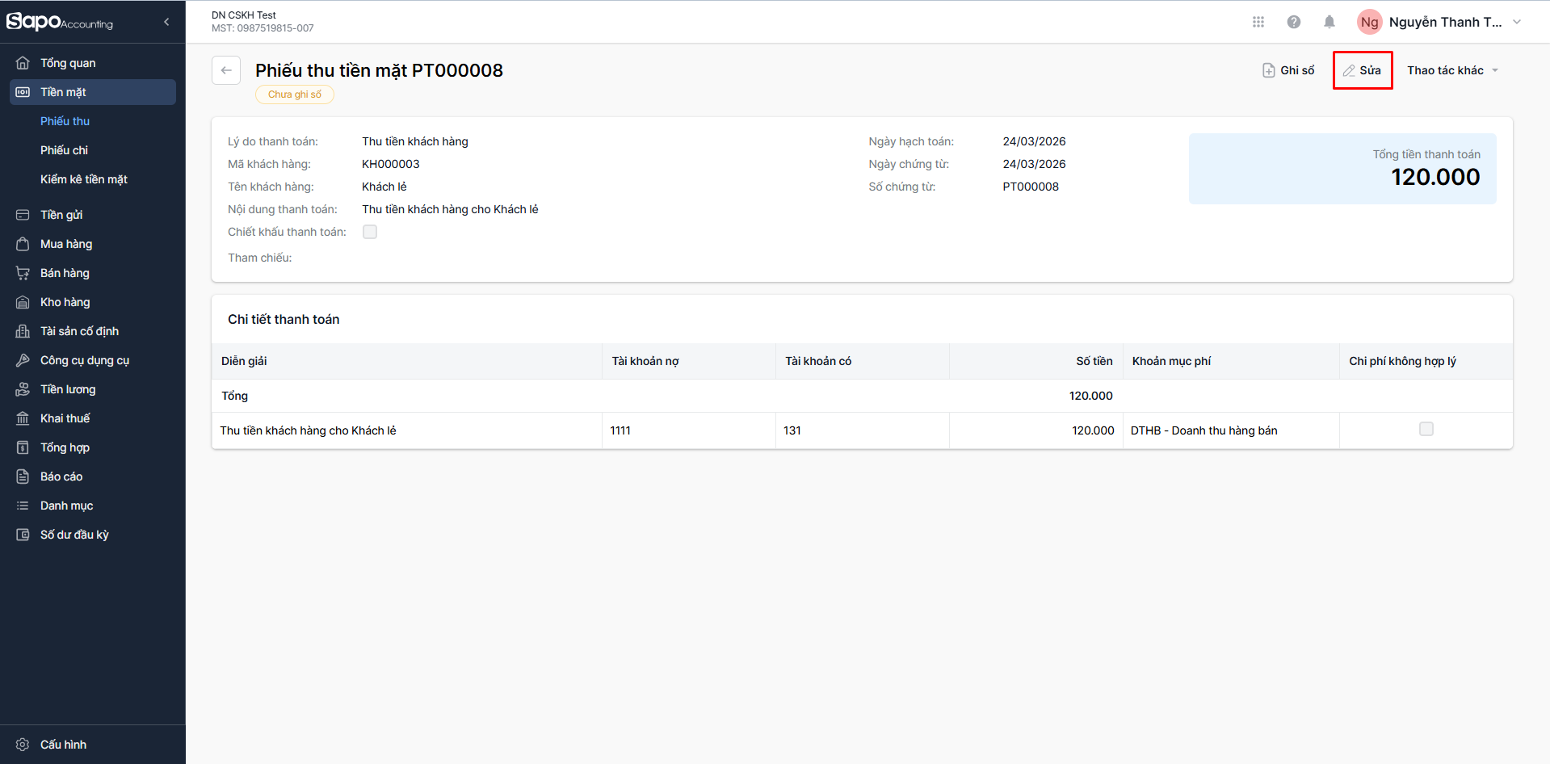
Task: Open the apps grid icon
Action: click(x=1258, y=22)
